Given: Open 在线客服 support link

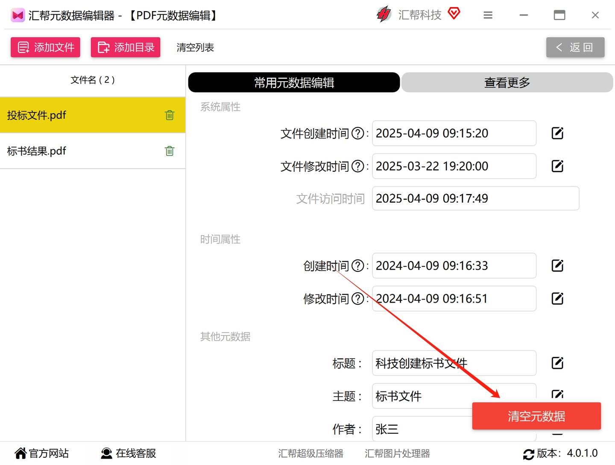Looking at the screenshot, I should (129, 453).
